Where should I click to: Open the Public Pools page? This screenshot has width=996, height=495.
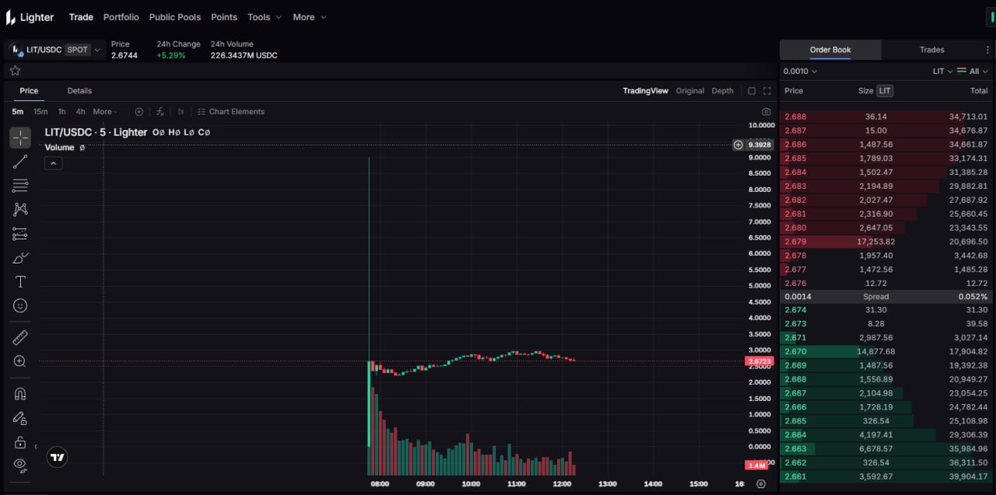click(174, 17)
